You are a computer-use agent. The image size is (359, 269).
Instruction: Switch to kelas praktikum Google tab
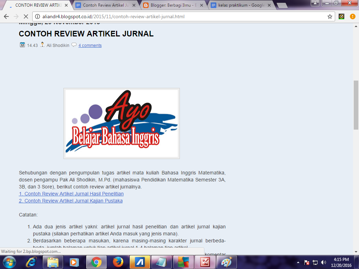[x=241, y=5]
